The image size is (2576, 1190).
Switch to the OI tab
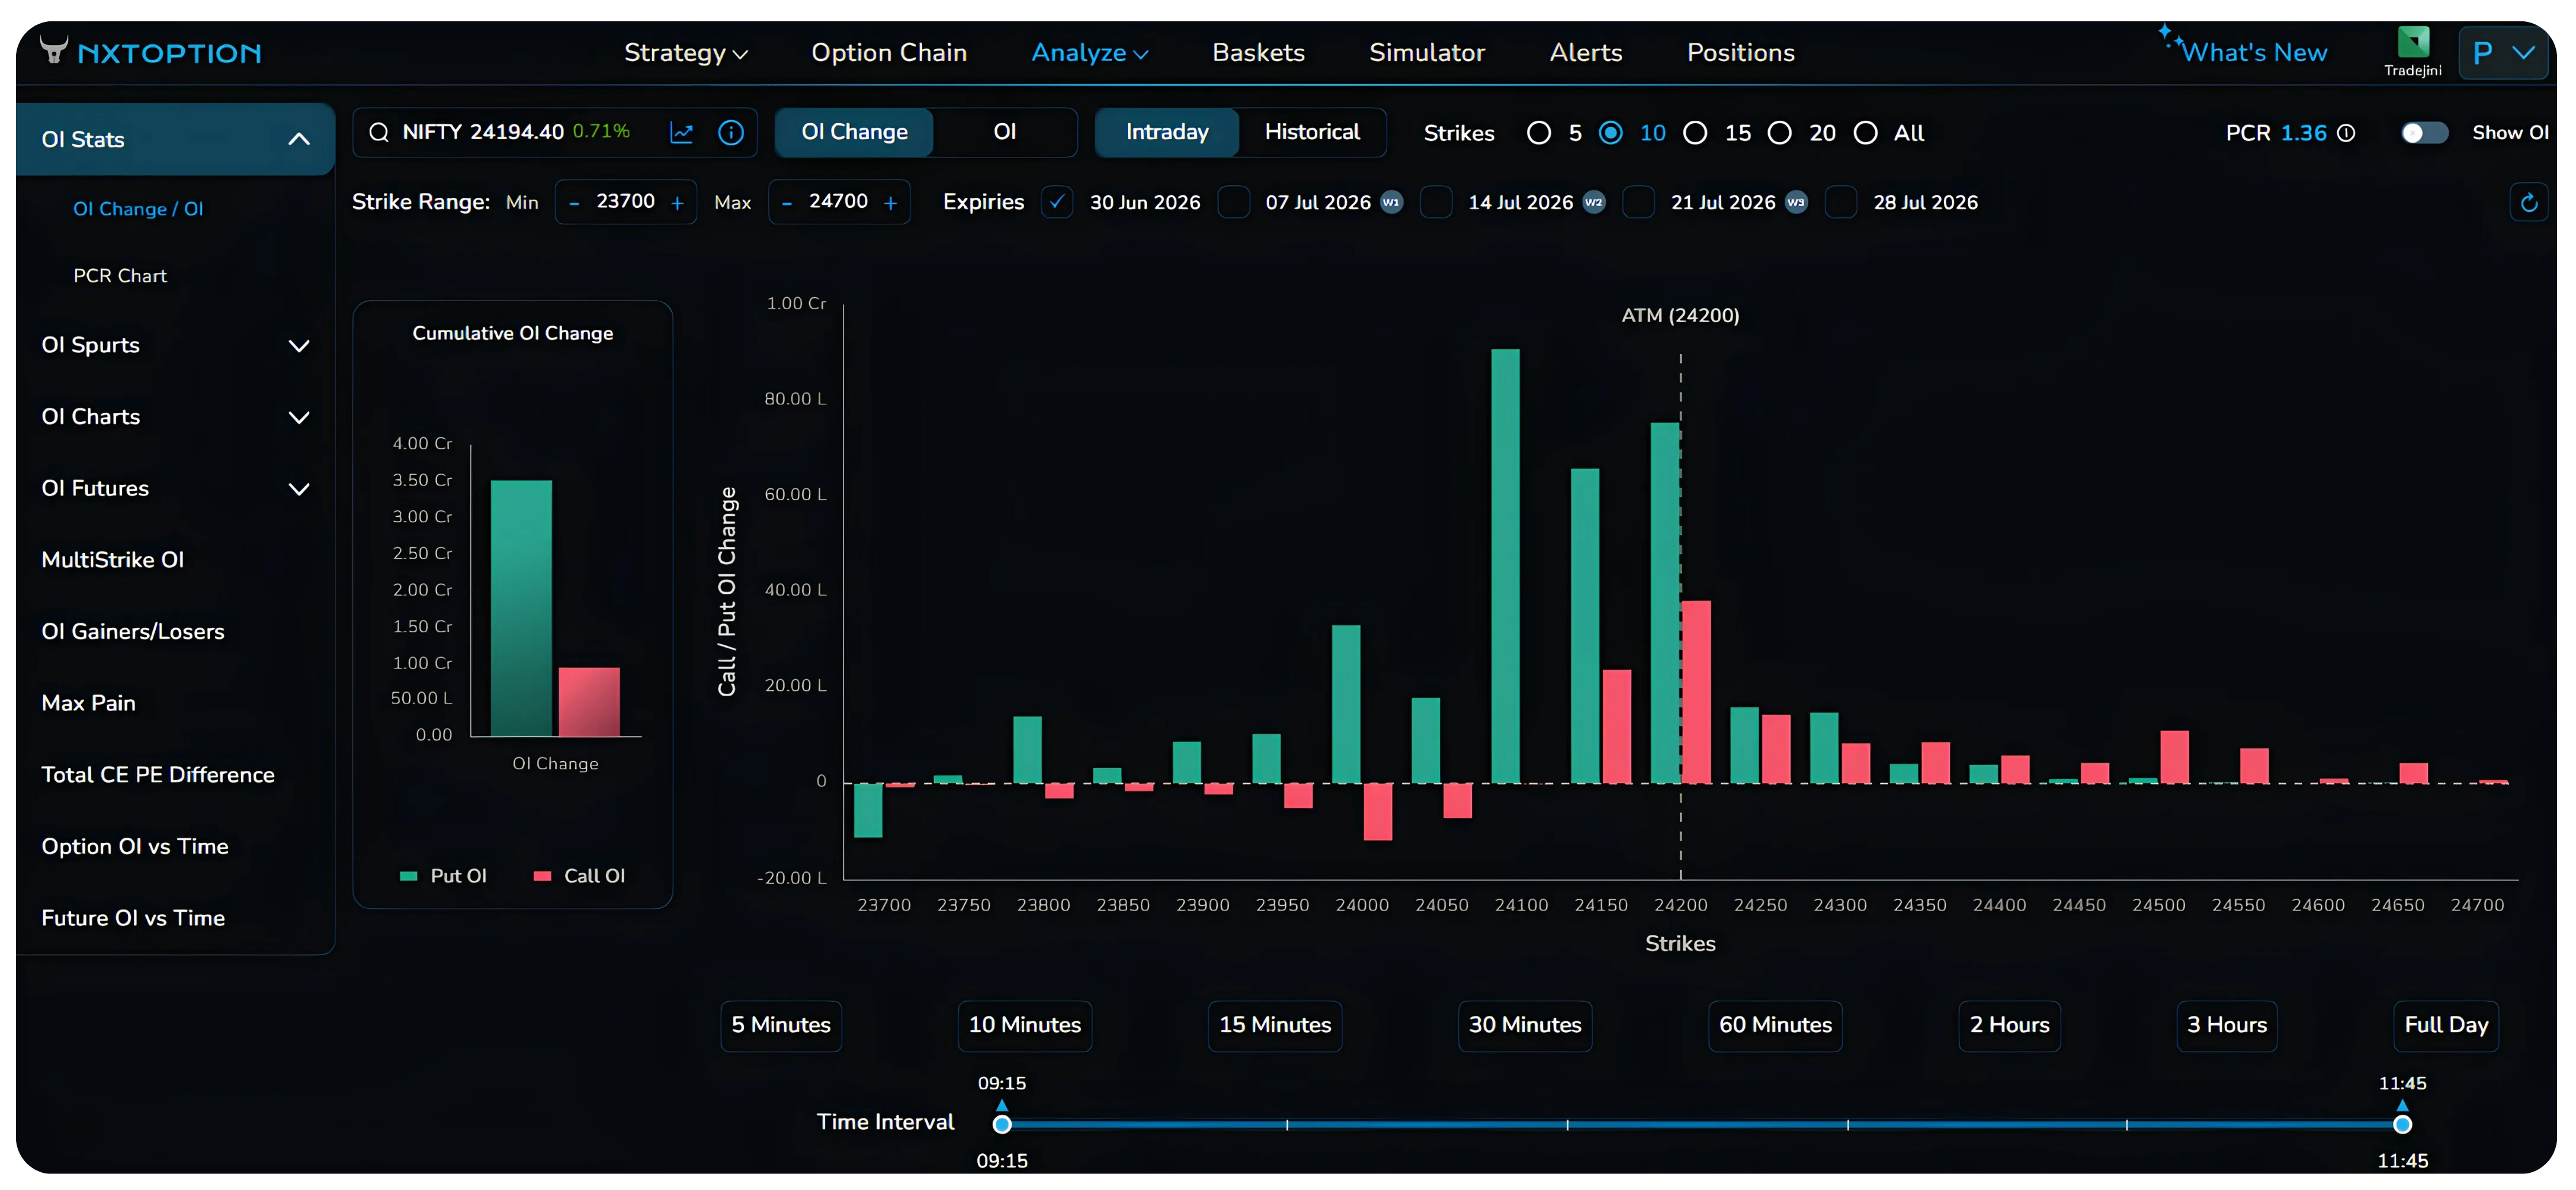click(x=1005, y=132)
